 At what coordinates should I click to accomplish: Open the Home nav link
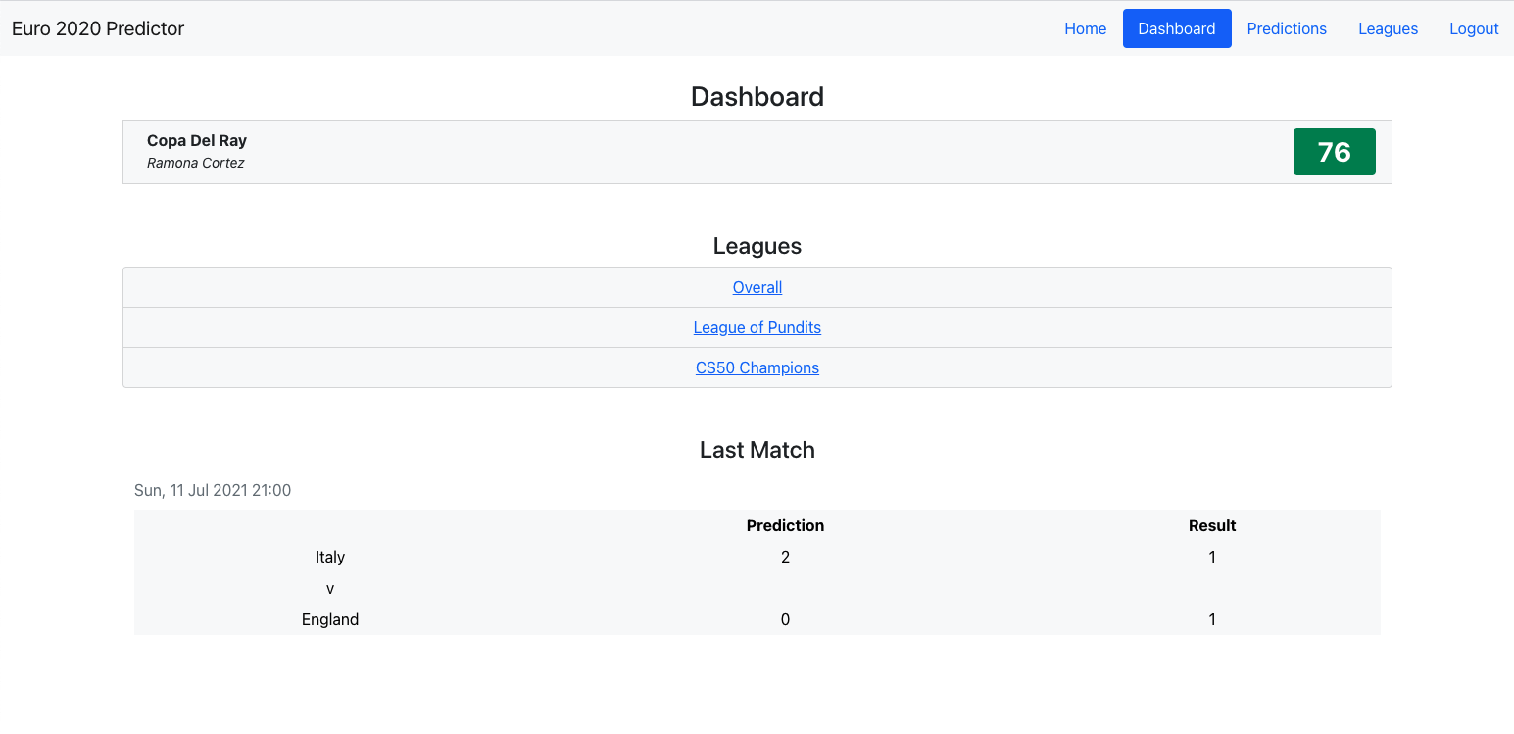click(x=1085, y=28)
